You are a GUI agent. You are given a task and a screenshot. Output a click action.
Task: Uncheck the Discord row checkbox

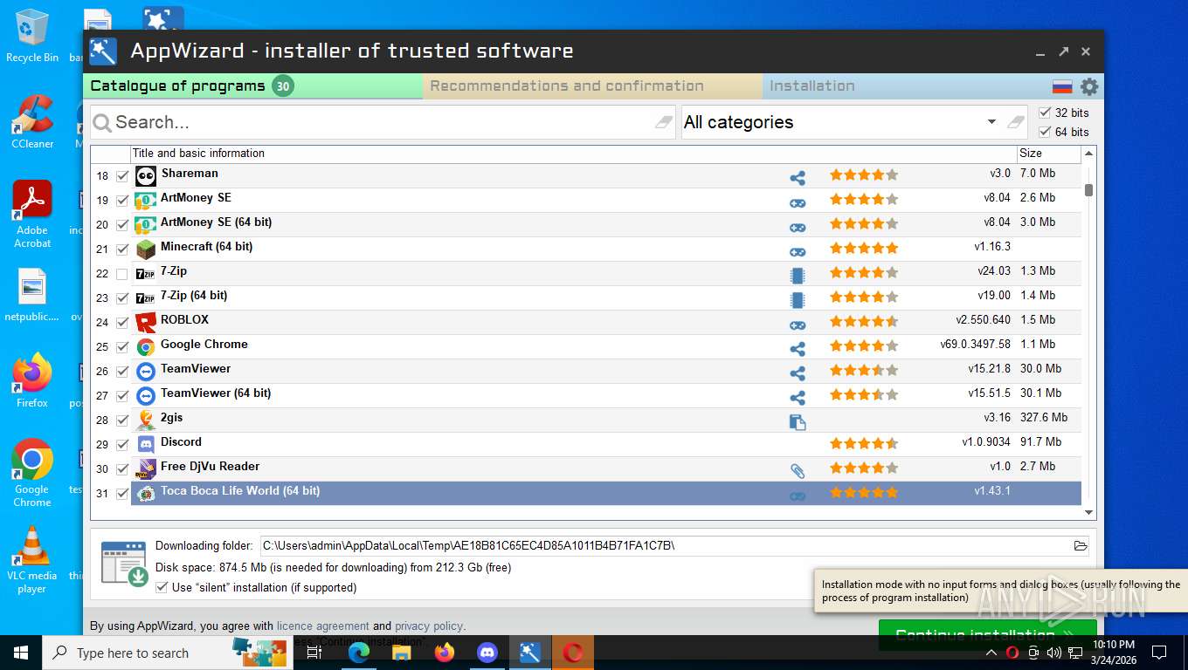121,445
